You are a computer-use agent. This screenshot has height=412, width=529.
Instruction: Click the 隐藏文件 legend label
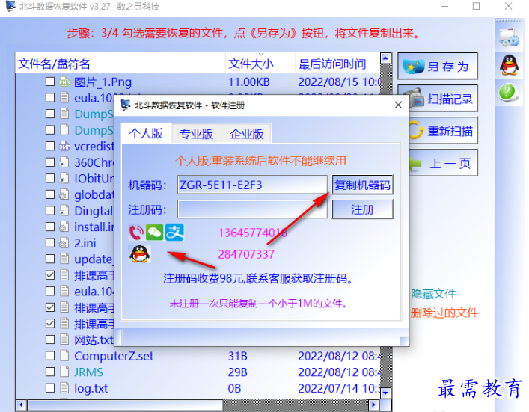pos(433,294)
